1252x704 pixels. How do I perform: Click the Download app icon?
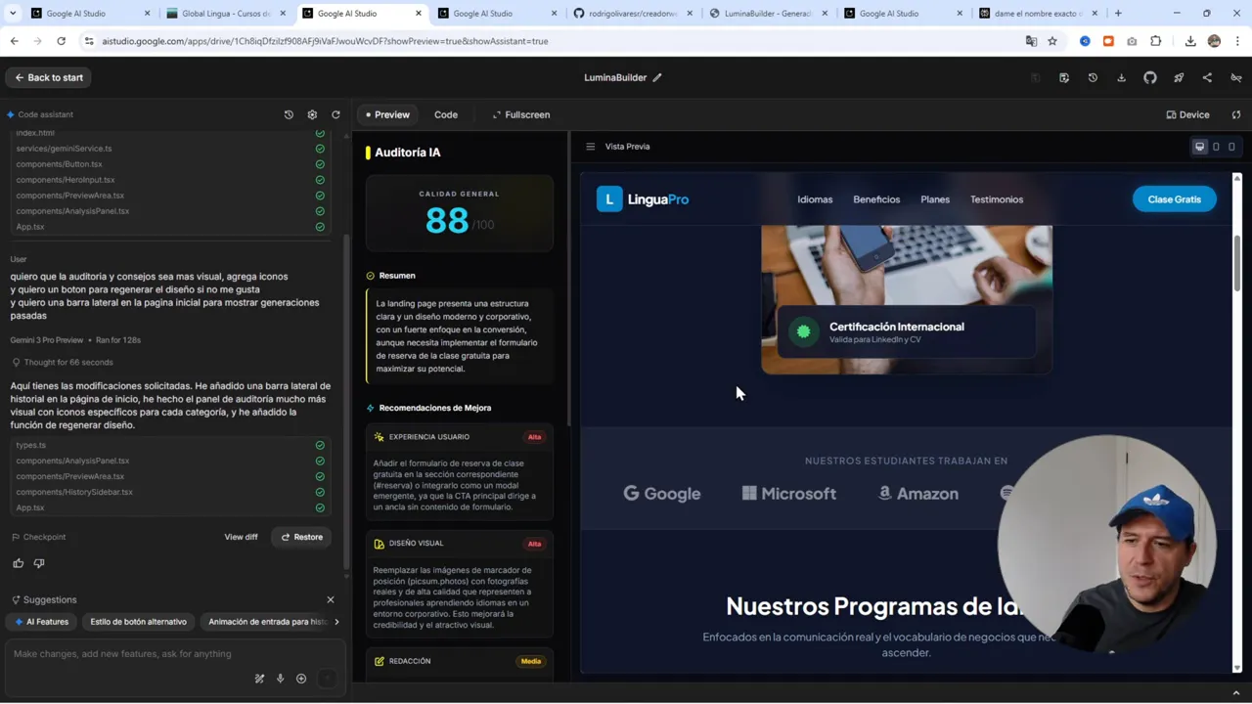click(1121, 77)
